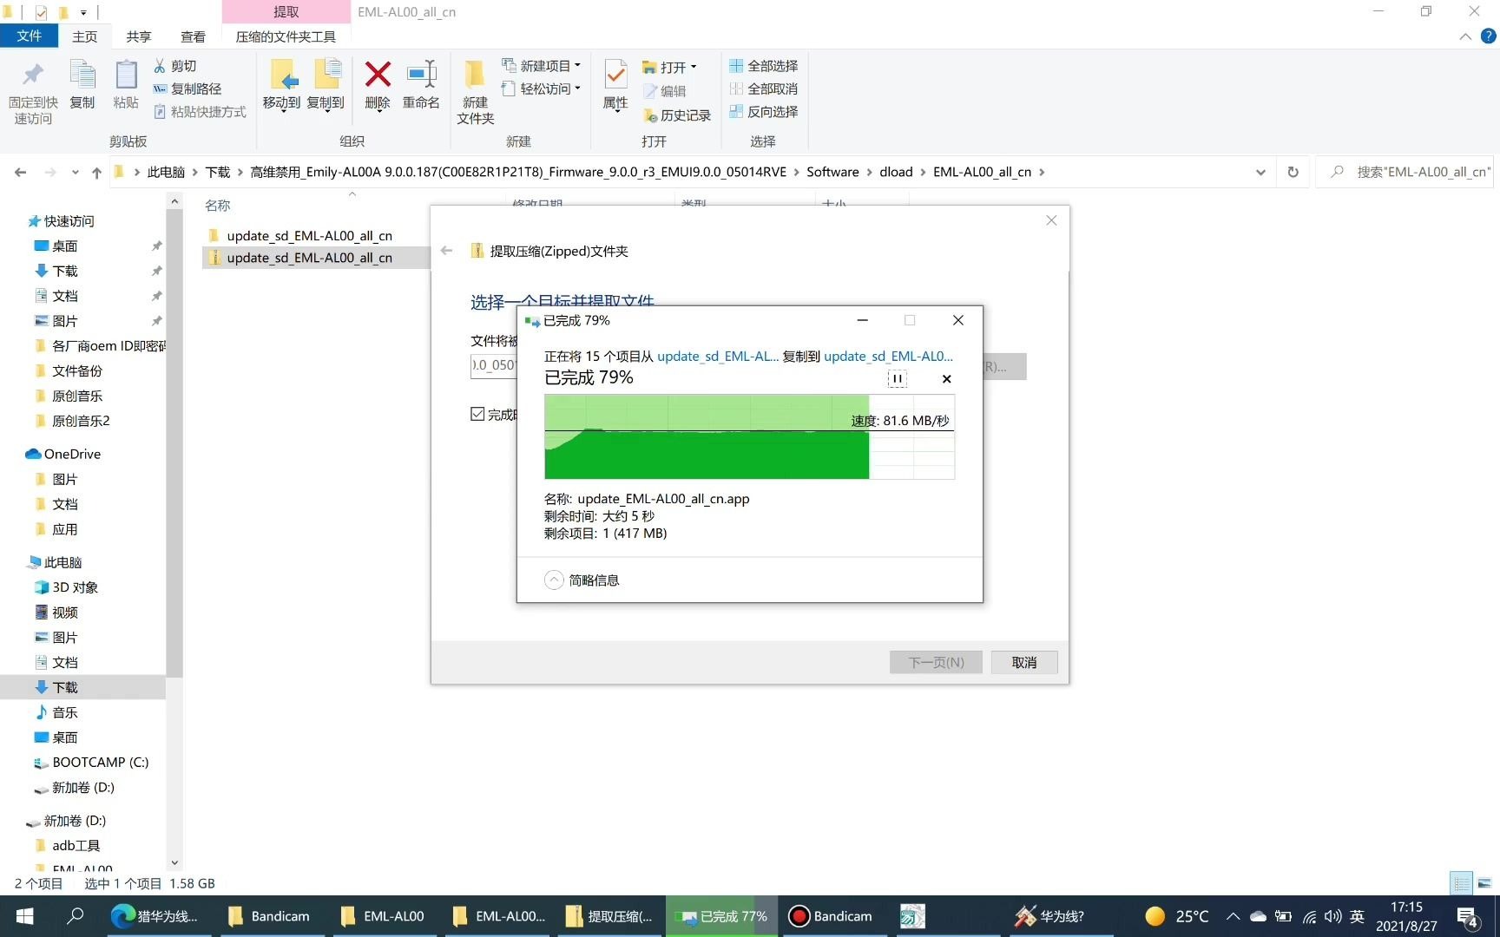Expand the Quick Access toolbar dropdown
1500x937 pixels.
[x=83, y=12]
